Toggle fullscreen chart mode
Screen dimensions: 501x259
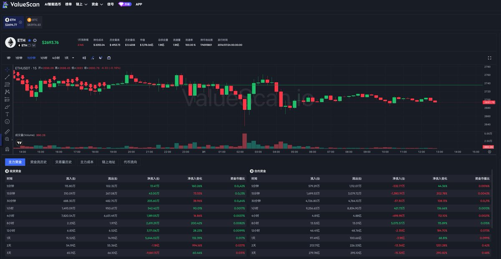(490, 58)
